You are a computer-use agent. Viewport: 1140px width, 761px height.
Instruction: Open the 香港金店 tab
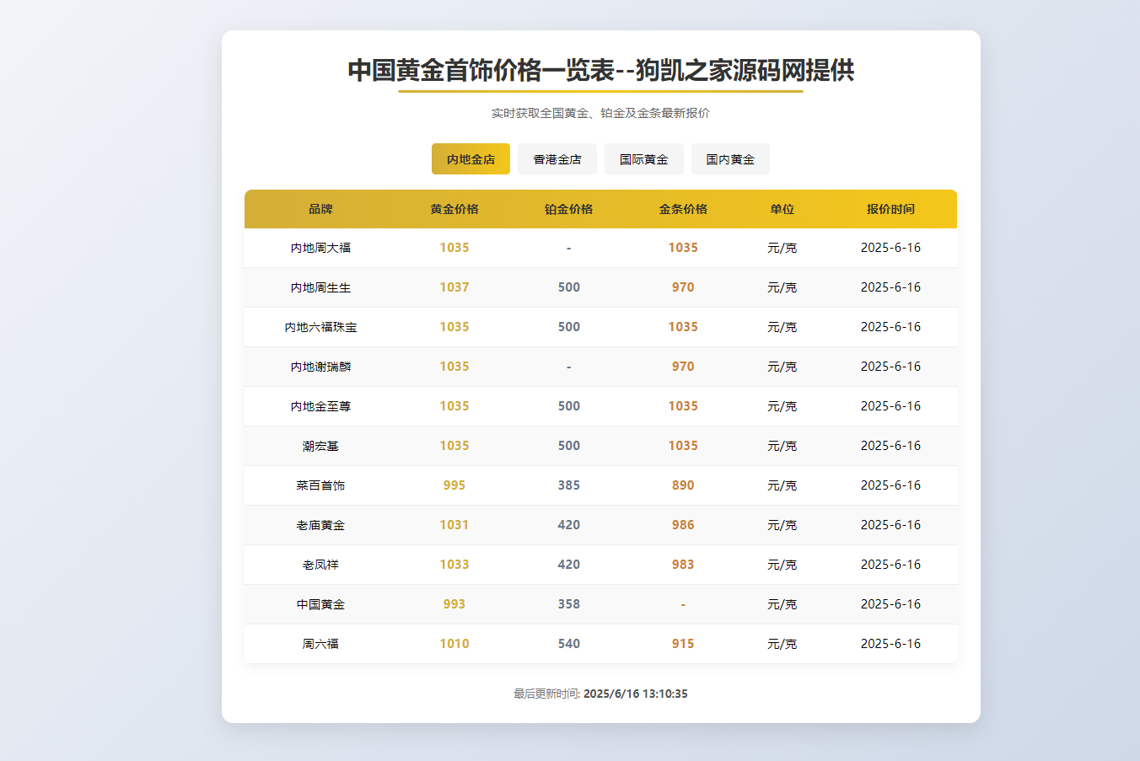coord(557,159)
